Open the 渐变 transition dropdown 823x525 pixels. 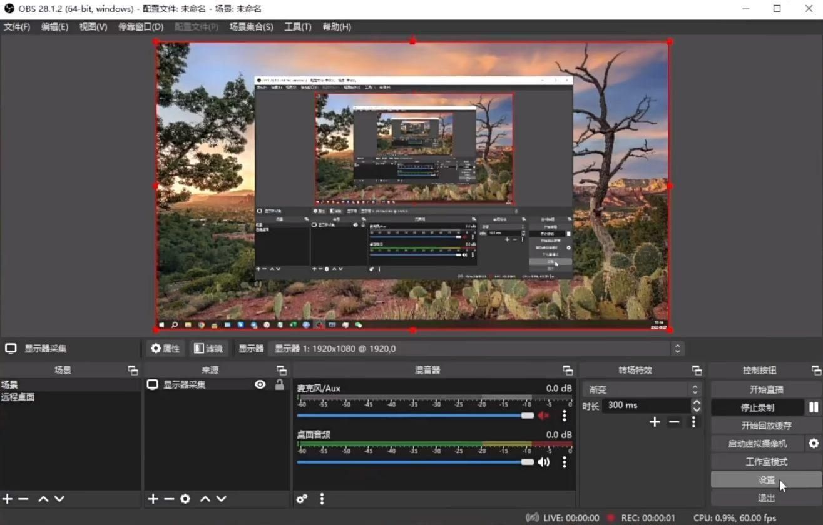pyautogui.click(x=642, y=389)
